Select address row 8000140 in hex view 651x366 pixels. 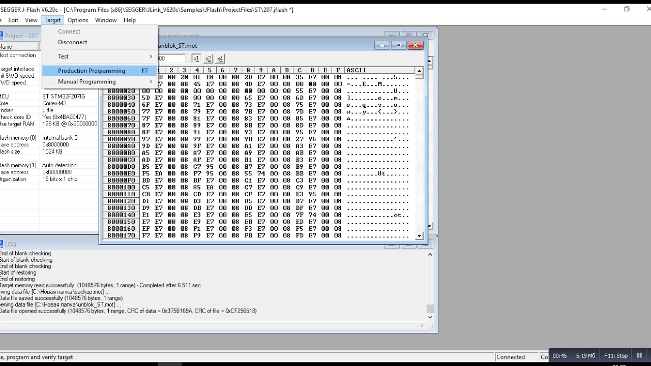pyautogui.click(x=122, y=215)
